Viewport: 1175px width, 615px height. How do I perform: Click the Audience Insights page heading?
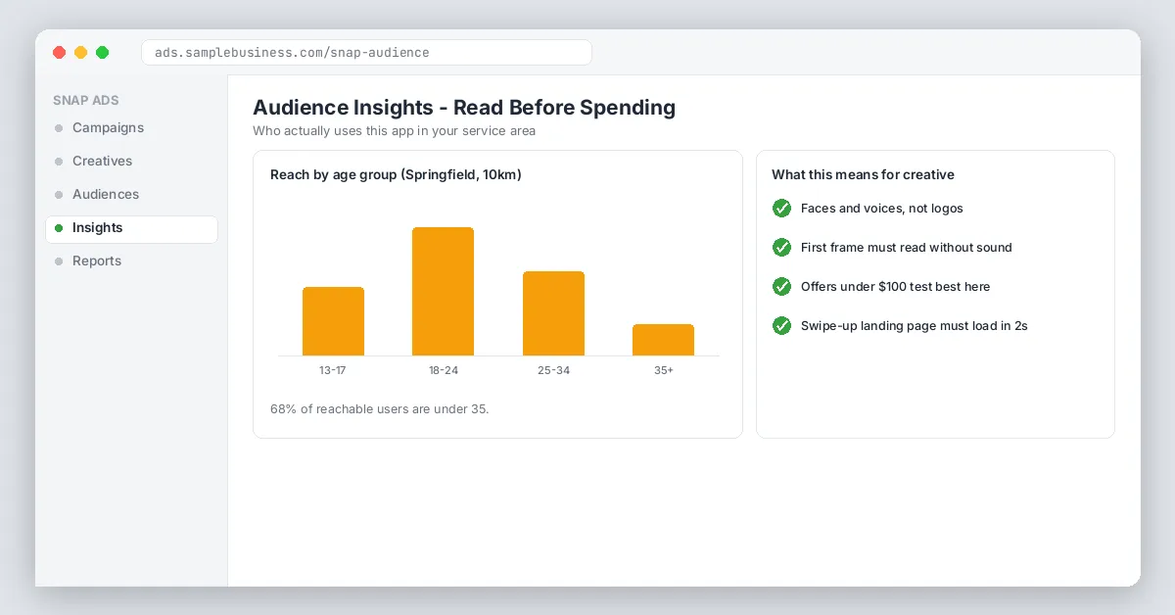[x=464, y=108]
